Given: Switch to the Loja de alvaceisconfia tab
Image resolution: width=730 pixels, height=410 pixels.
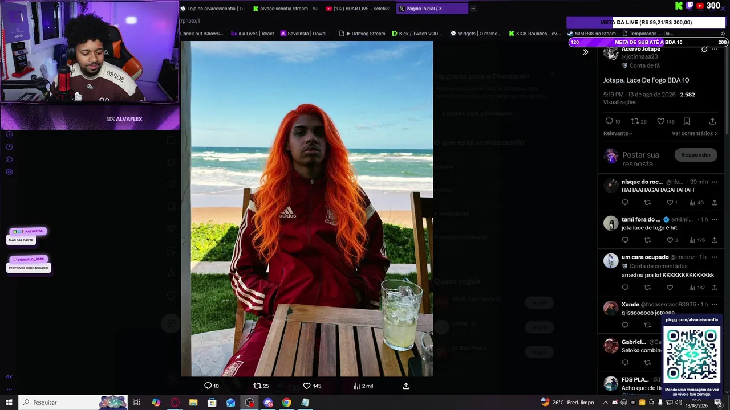Looking at the screenshot, I should point(212,9).
